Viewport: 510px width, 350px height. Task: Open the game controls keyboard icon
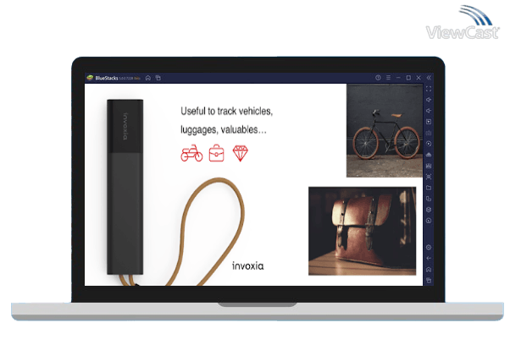[x=429, y=133]
